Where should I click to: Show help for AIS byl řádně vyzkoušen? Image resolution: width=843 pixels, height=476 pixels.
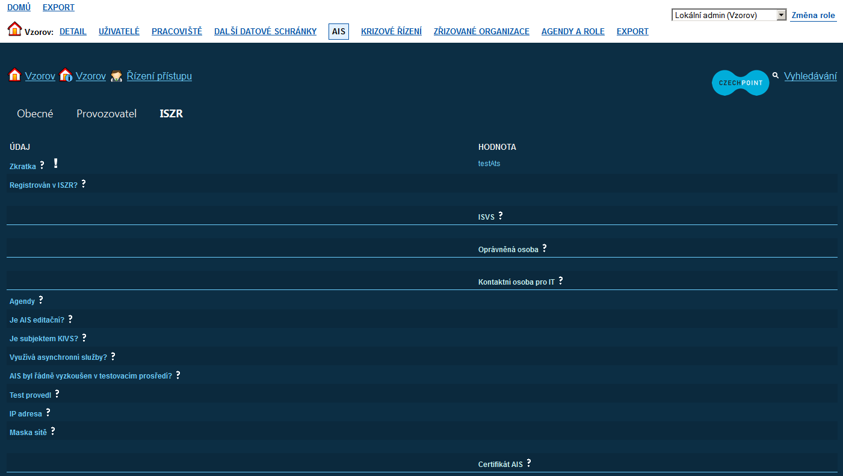click(x=178, y=375)
